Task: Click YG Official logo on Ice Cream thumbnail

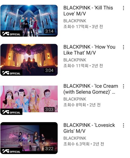Action: point(11,112)
